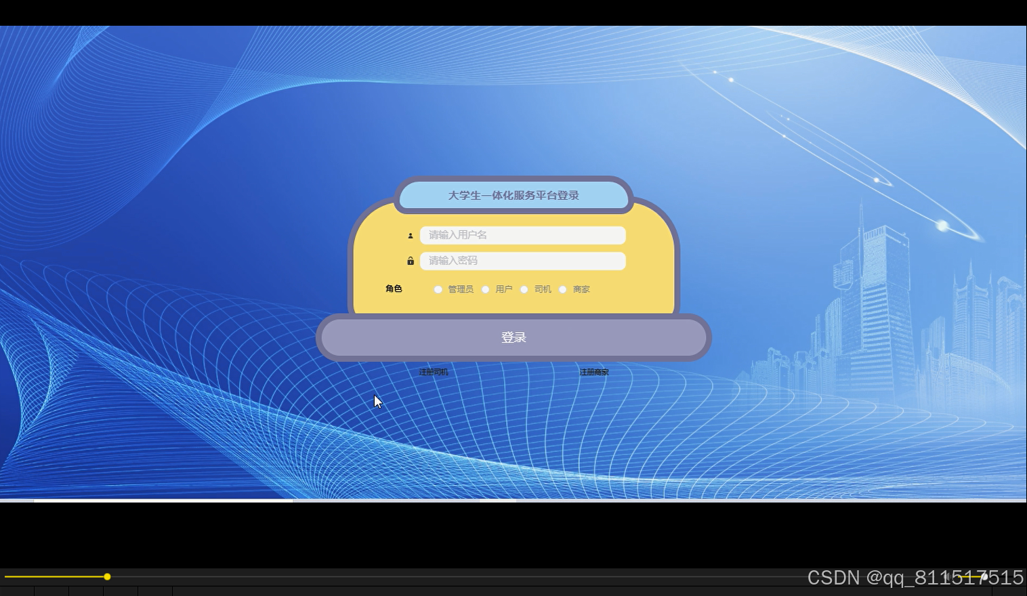Select the 用户 role radio button
Viewport: 1027px width, 596px height.
tap(486, 289)
